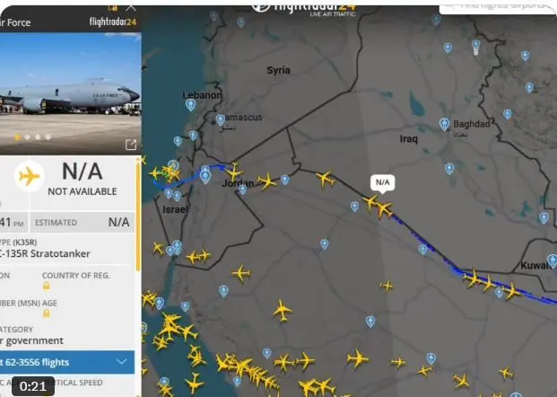Click the lock icon under Country of Reg.
This screenshot has width=557, height=397.
click(47, 286)
